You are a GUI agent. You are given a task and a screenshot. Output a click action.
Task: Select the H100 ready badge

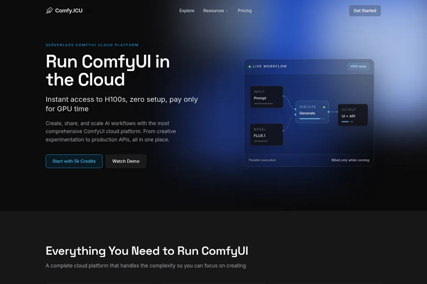(x=359, y=66)
